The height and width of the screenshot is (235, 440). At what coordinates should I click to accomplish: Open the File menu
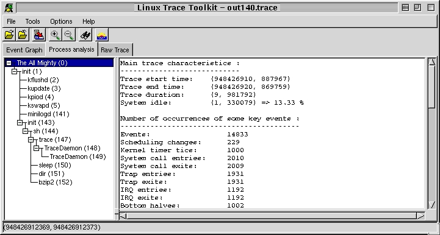[11, 21]
